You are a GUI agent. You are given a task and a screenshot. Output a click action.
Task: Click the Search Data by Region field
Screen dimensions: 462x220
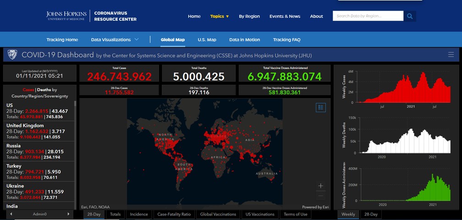[x=368, y=16]
